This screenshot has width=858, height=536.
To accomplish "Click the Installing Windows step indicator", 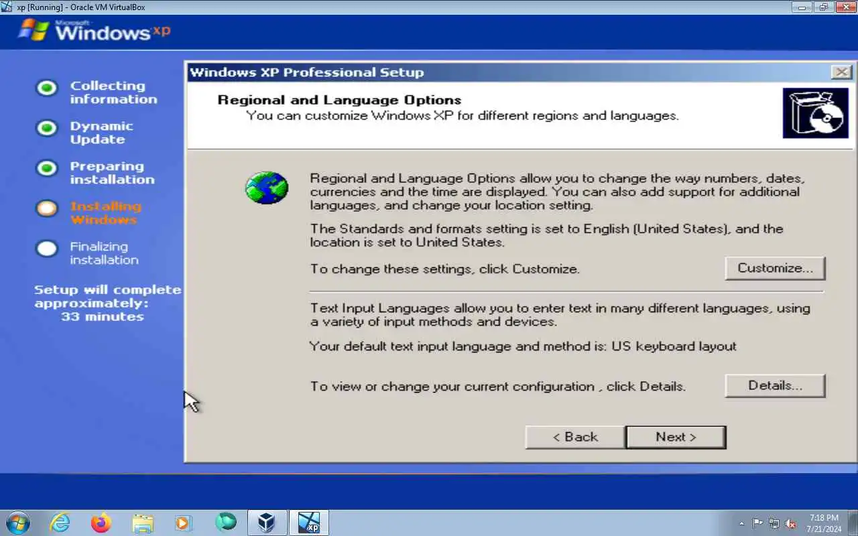I will [x=47, y=208].
